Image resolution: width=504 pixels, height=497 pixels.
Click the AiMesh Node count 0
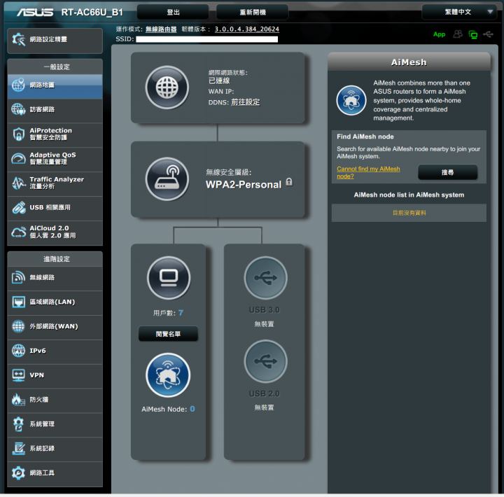(x=192, y=409)
